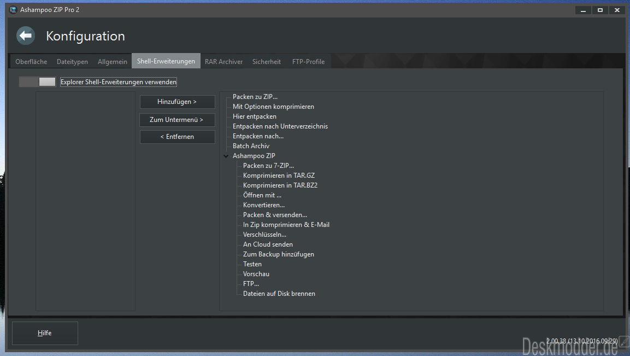Switch to the Dateitypen tab

pos(72,62)
